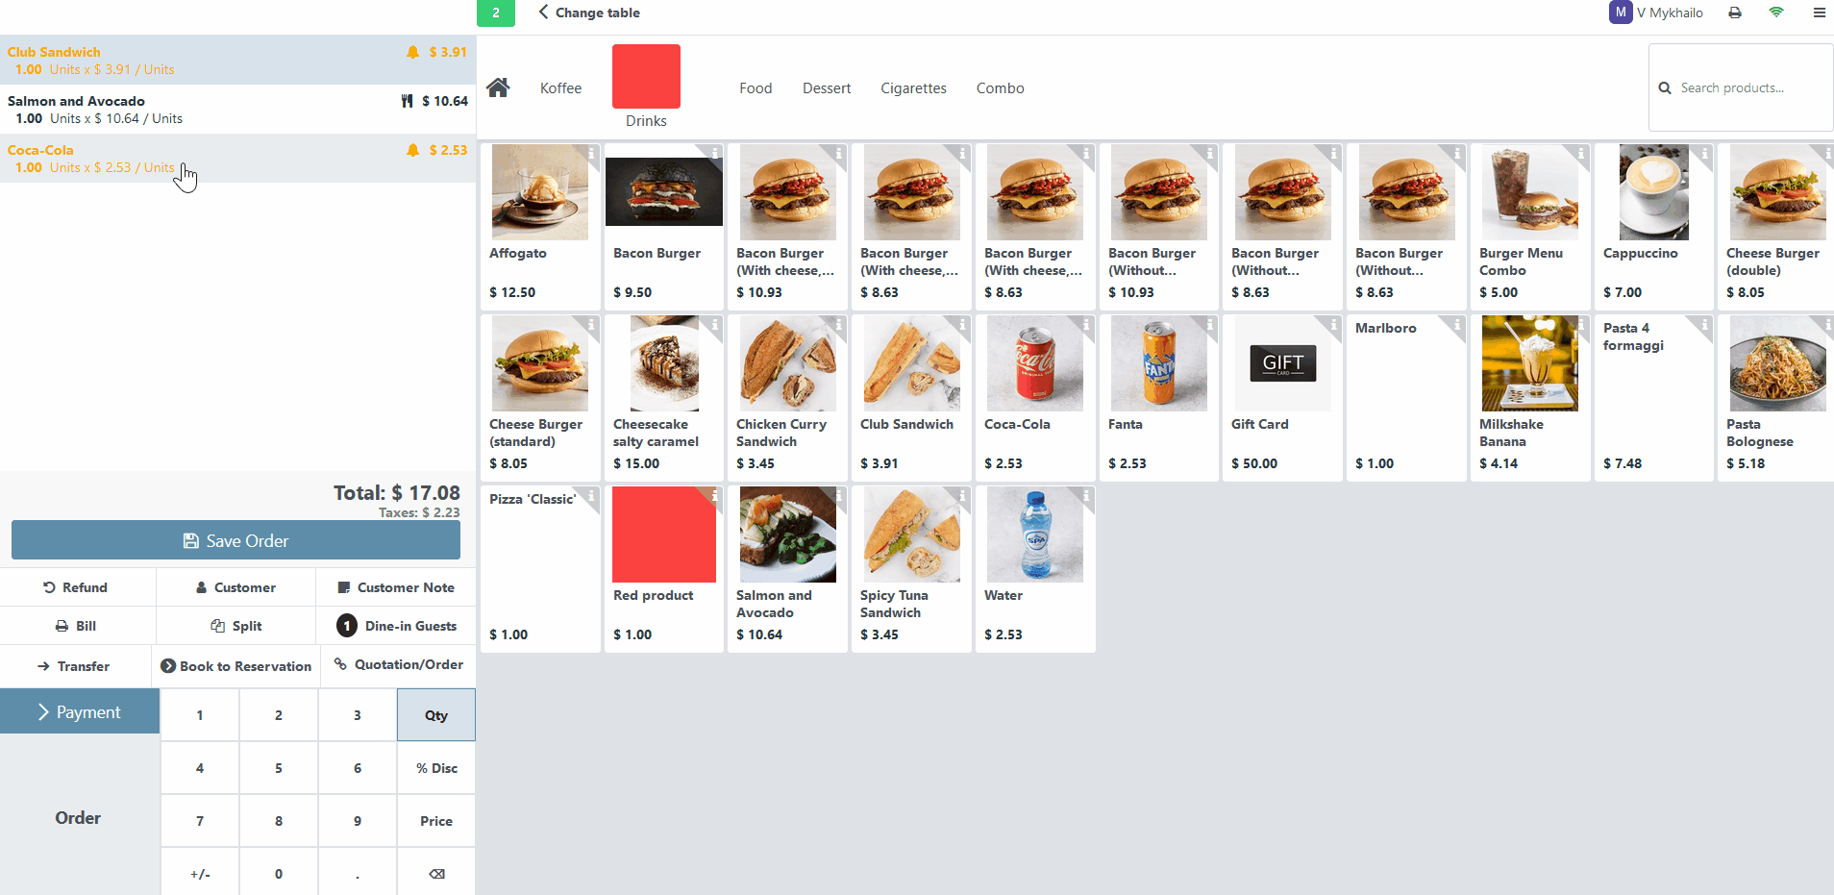The image size is (1834, 895).
Task: Activate the Qty numpad mode
Action: (436, 715)
